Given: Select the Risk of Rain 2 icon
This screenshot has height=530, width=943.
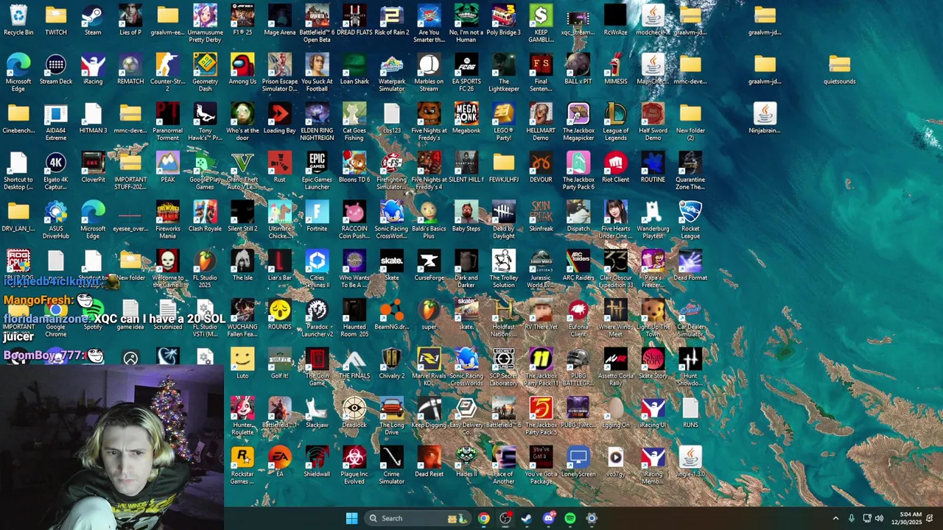Looking at the screenshot, I should click(392, 20).
